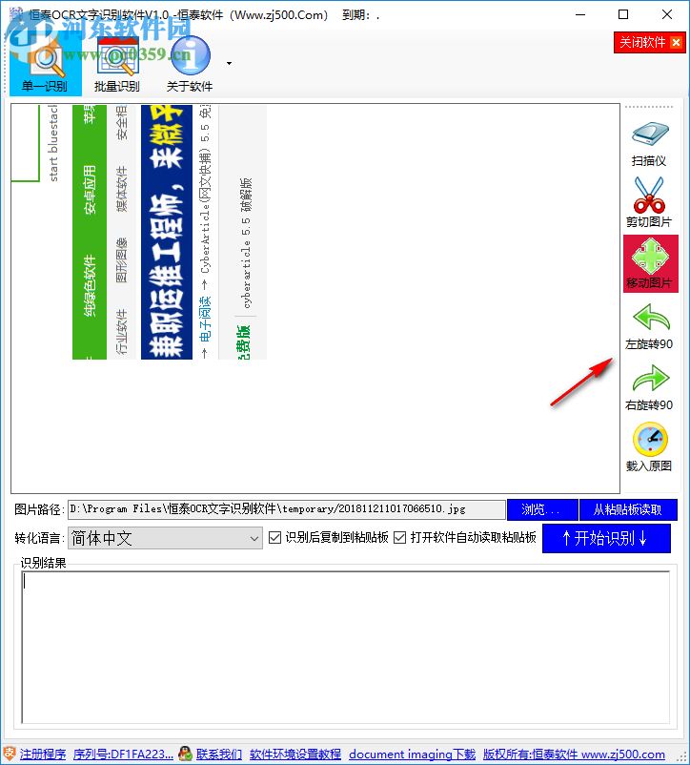Click the 浏览... browse button
Viewport: 690px width, 765px height.
[542, 509]
